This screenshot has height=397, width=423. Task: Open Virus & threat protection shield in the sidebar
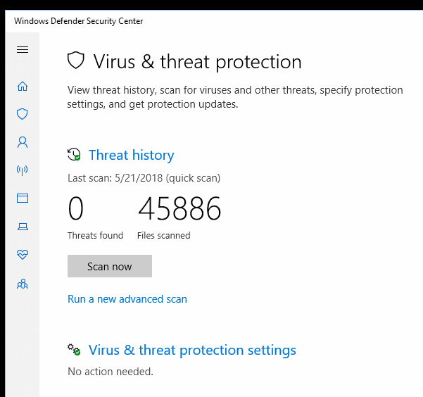23,114
